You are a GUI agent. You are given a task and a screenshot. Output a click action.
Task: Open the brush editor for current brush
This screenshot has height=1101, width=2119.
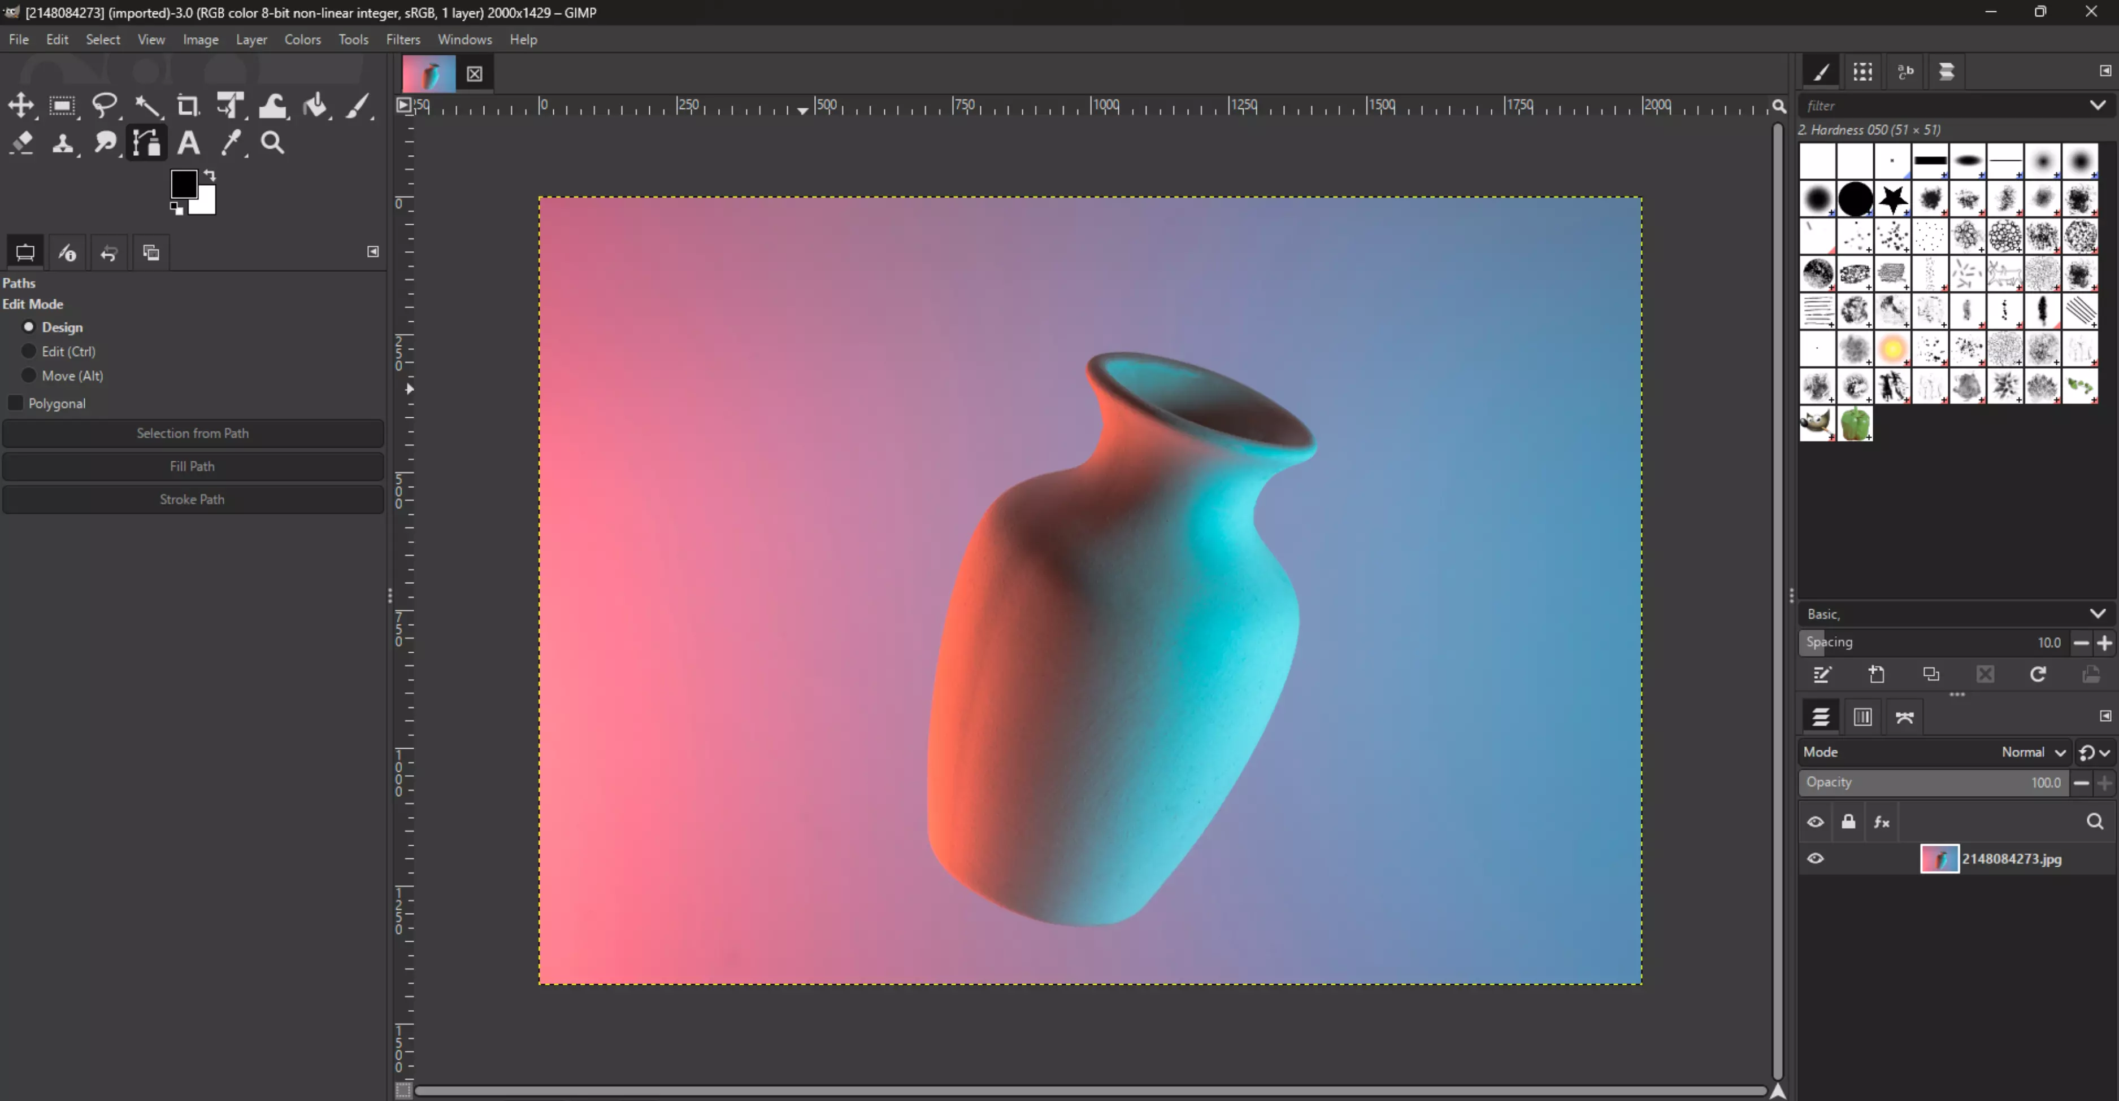(1821, 674)
